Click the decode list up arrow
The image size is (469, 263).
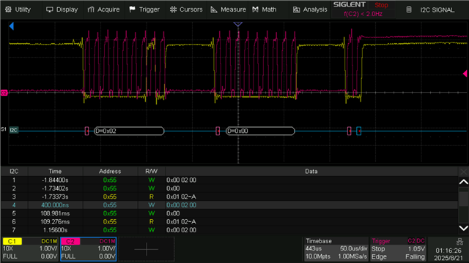pyautogui.click(x=463, y=182)
